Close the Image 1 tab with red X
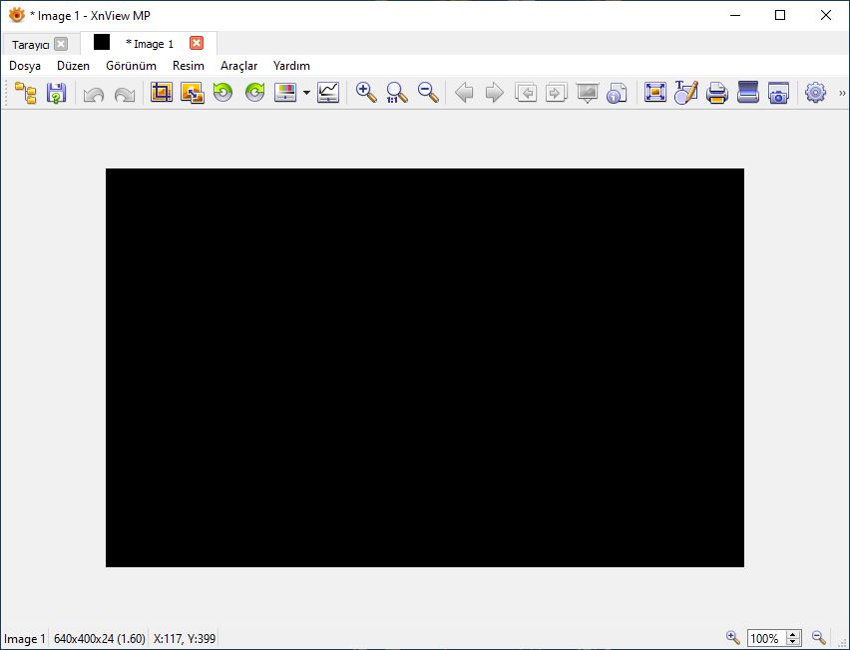Viewport: 850px width, 650px height. click(x=197, y=43)
